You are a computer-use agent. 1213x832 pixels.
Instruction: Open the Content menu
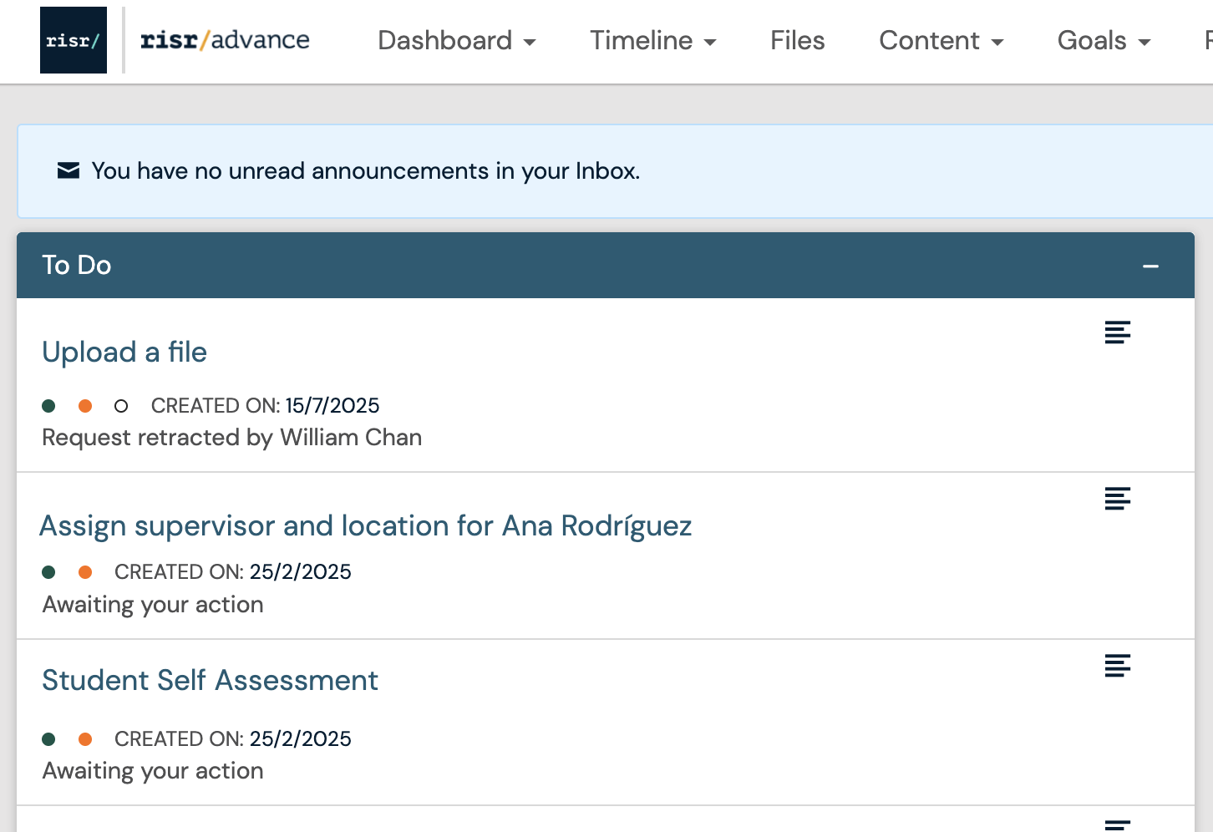tap(941, 40)
